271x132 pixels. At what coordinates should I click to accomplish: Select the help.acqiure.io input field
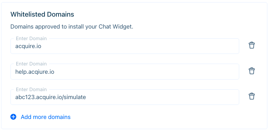pos(125,72)
